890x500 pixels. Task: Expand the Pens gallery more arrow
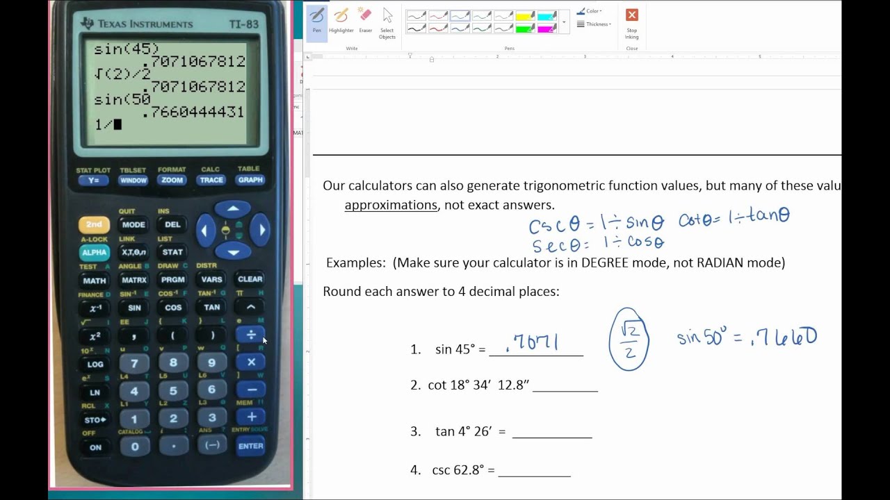[x=563, y=22]
